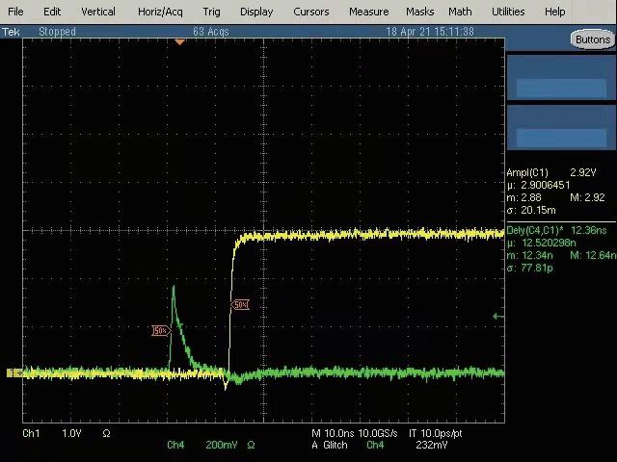
Task: Open the Vertical menu
Action: 97,12
